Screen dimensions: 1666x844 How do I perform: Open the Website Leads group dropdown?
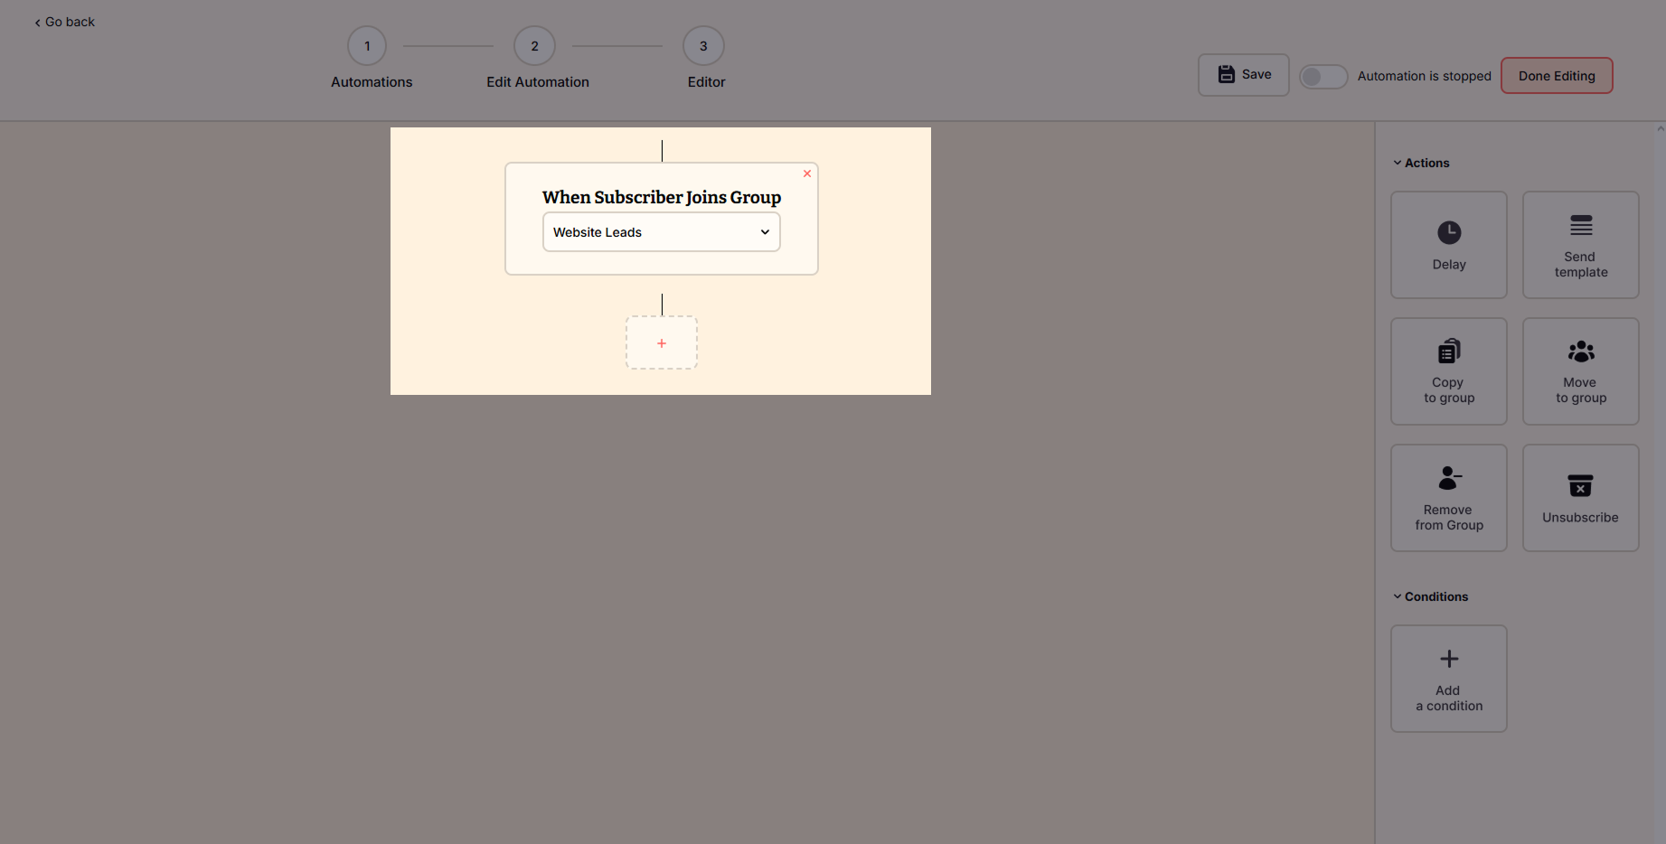(661, 232)
